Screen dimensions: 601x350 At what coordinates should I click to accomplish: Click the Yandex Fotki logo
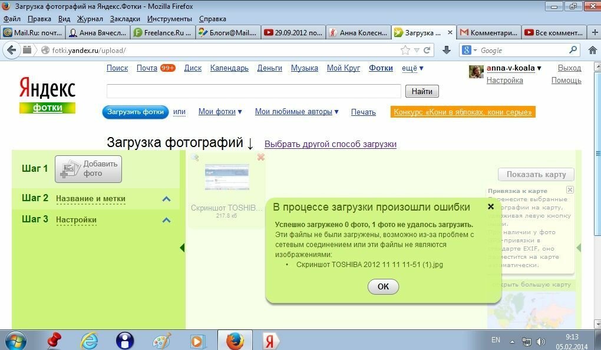47,95
